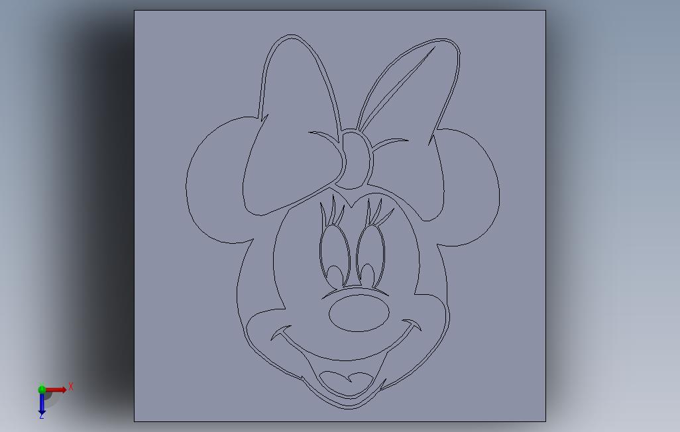680x432 pixels.
Task: Click the blue Z axis arrow of triad
Action: point(42,404)
